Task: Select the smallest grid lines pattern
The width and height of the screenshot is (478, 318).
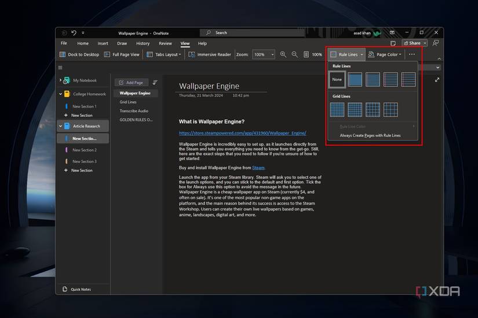Action: point(337,109)
